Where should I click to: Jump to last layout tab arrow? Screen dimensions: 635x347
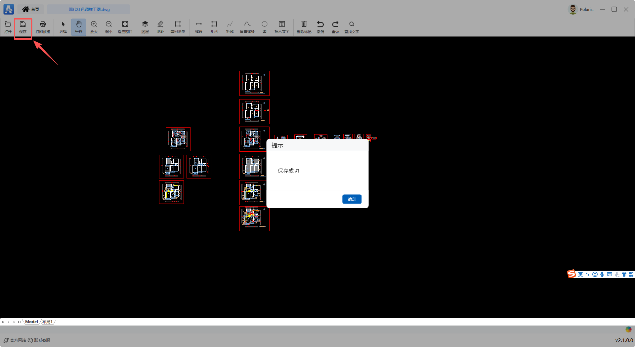pos(19,322)
